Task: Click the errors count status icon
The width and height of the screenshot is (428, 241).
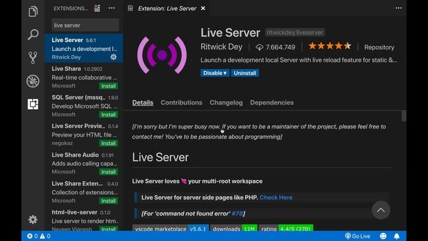Action: (x=32, y=236)
